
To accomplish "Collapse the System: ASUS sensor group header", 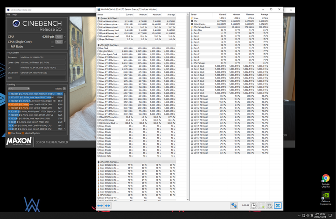I will click(x=137, y=18).
